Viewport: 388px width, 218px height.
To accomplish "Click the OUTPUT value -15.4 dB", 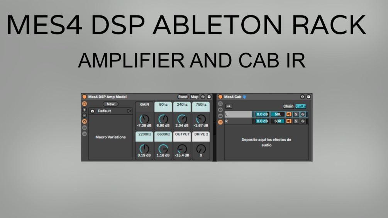I will coord(182,155).
